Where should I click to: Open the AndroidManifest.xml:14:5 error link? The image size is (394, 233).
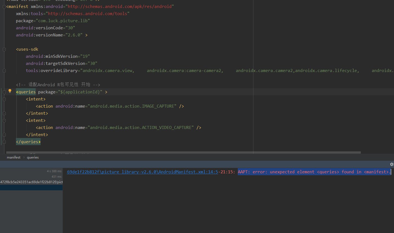(142, 172)
